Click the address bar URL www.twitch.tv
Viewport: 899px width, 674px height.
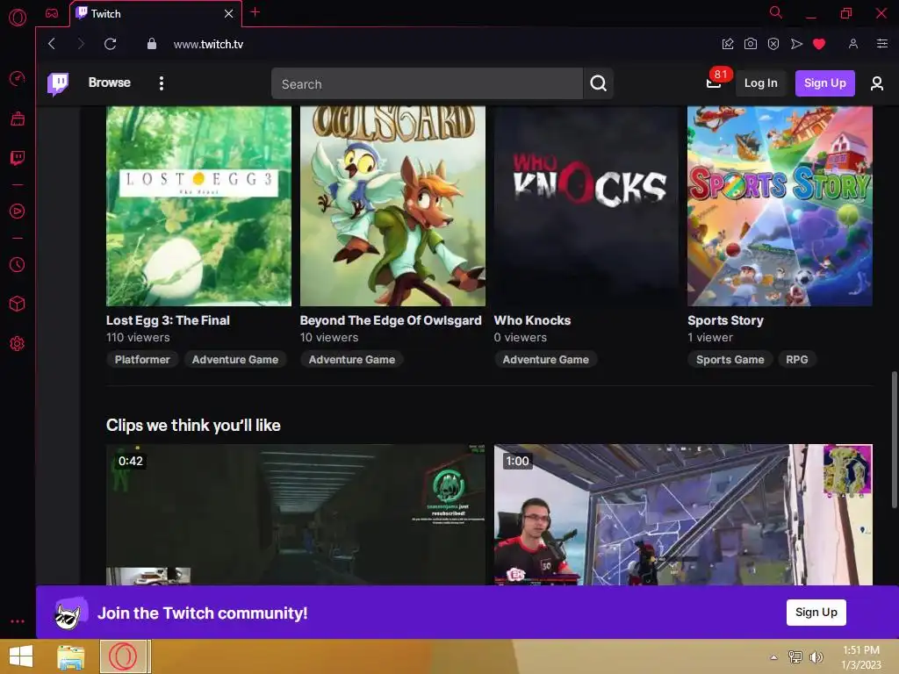(x=208, y=44)
